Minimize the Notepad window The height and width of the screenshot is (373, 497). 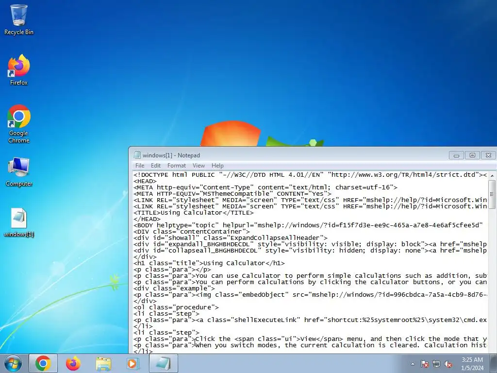click(x=456, y=155)
